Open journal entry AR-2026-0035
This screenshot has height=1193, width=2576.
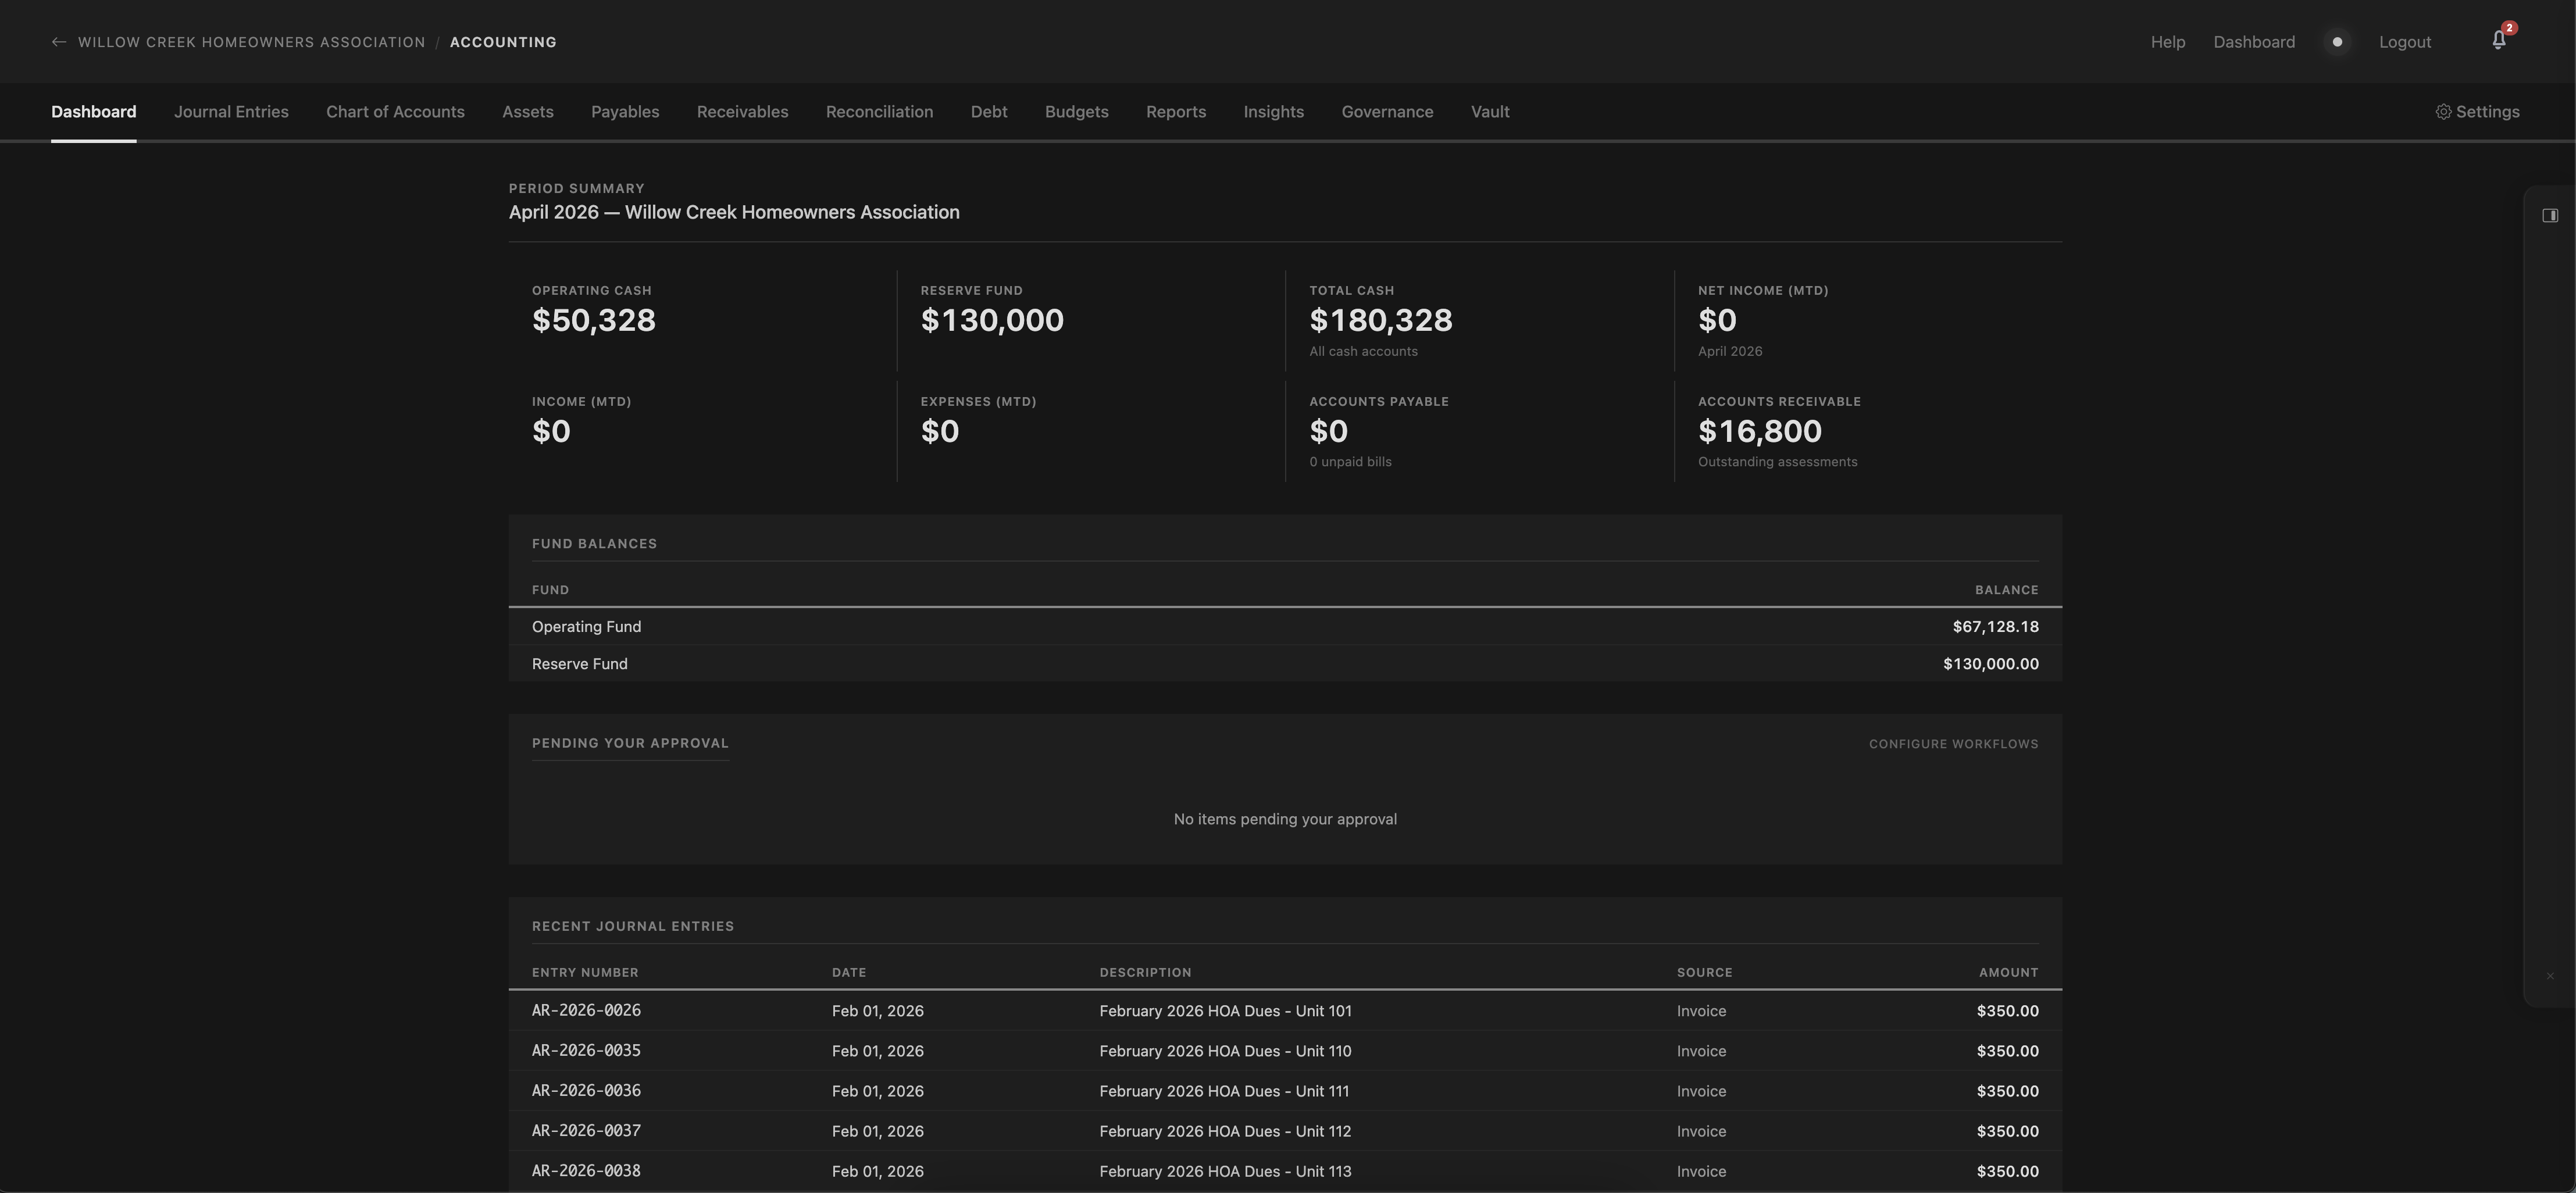pyautogui.click(x=586, y=1051)
